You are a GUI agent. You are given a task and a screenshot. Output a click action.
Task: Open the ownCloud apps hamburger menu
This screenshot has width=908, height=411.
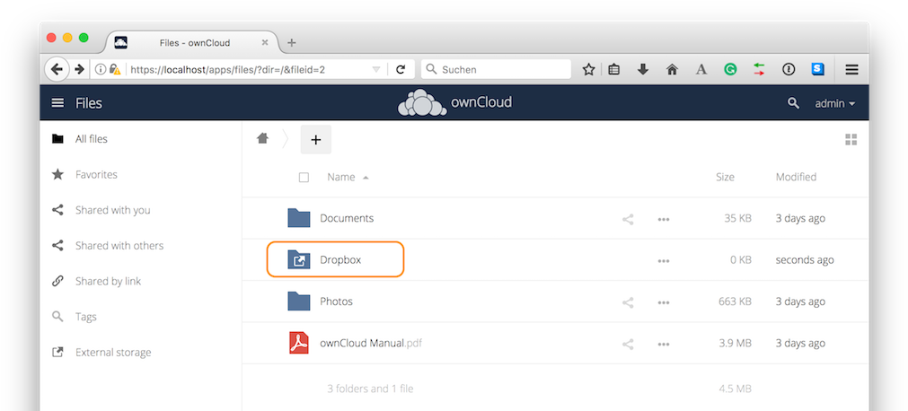[x=57, y=103]
